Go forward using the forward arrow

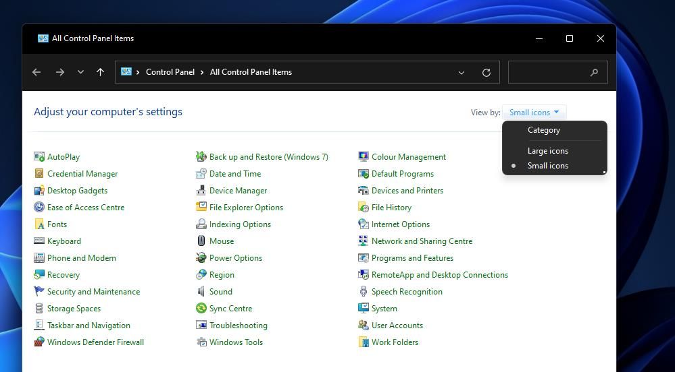(60, 72)
